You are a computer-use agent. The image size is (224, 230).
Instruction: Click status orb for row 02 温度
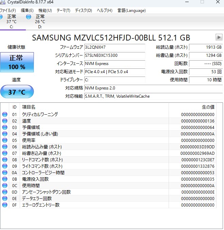click(x=5, y=121)
